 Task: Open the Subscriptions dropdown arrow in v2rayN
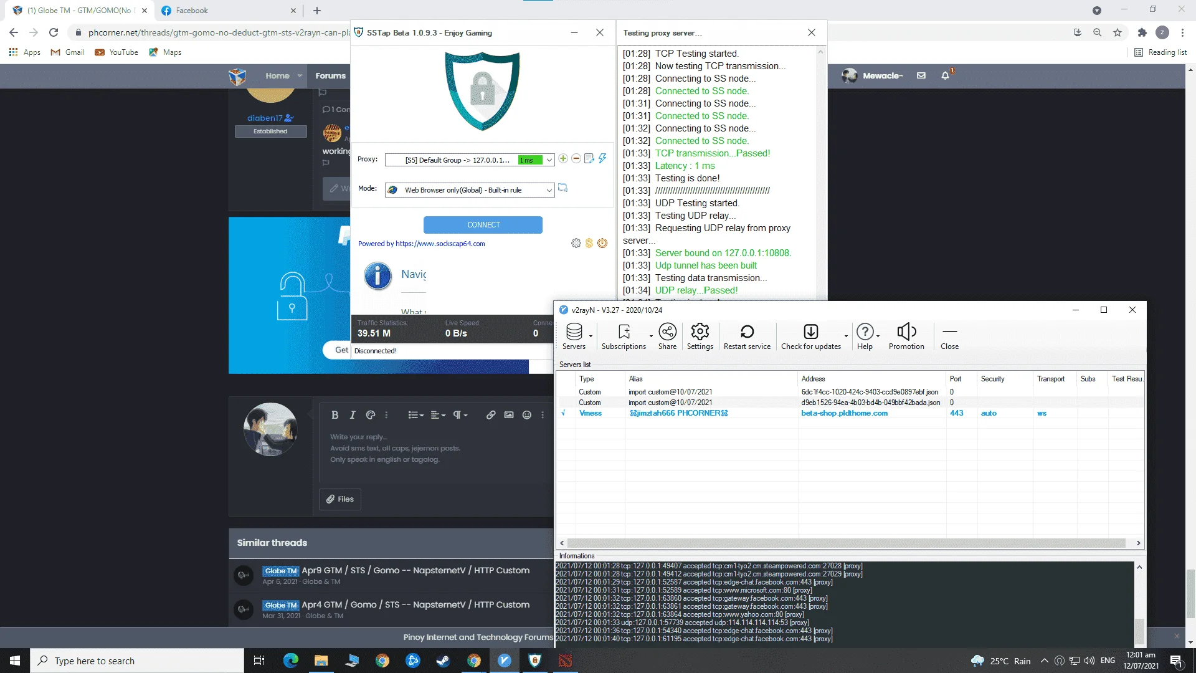[651, 336]
